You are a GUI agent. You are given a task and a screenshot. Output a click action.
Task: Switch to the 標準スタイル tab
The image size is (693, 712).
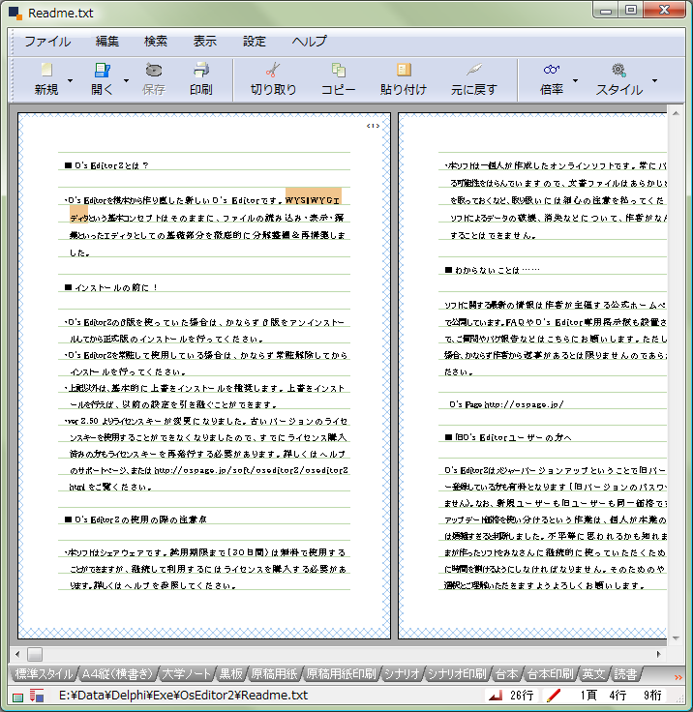click(45, 674)
